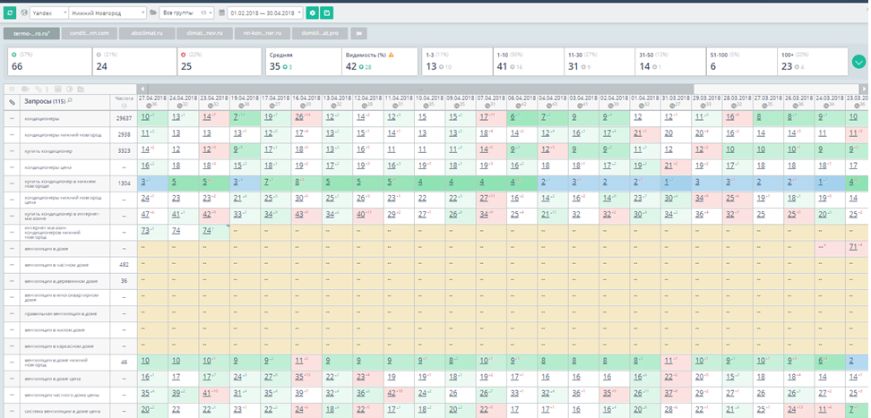Screen dimensions: 871x418
Task: Click the 1-3 (11%) summary card
Action: click(x=457, y=61)
